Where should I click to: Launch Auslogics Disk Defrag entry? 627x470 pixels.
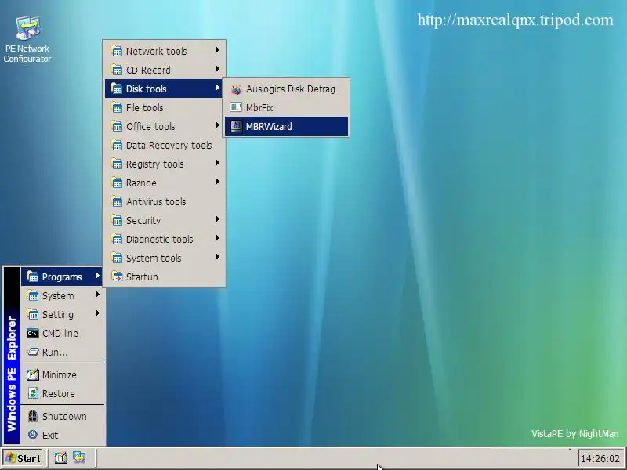tap(286, 89)
